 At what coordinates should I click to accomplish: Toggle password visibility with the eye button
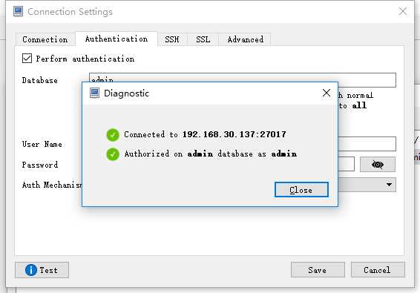click(x=378, y=164)
